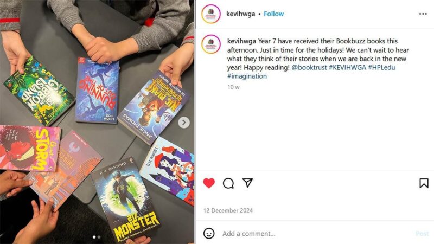Open the 12 December 2024 date link
Image resolution: width=434 pixels, height=244 pixels.
[x=228, y=210]
